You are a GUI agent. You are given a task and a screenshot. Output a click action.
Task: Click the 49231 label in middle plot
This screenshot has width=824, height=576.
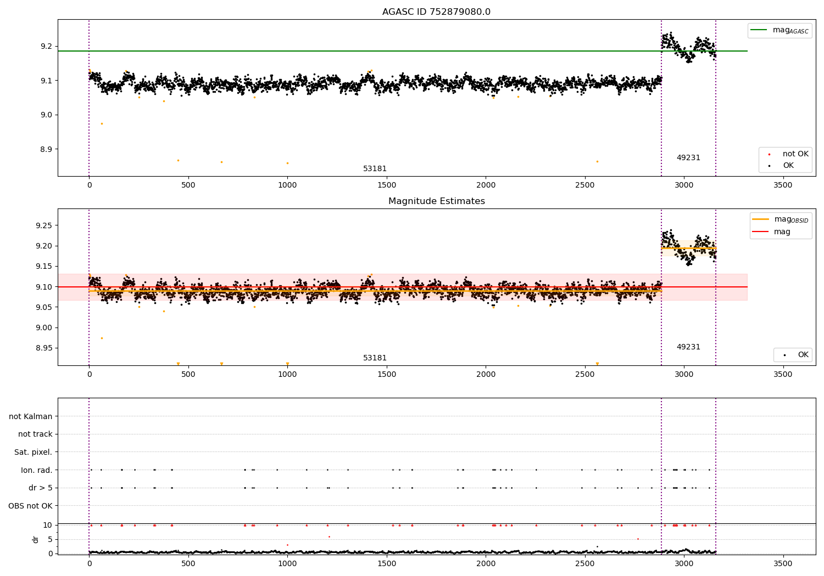[x=688, y=347]
